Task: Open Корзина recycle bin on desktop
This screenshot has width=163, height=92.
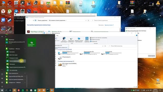Action: pyautogui.click(x=158, y=81)
